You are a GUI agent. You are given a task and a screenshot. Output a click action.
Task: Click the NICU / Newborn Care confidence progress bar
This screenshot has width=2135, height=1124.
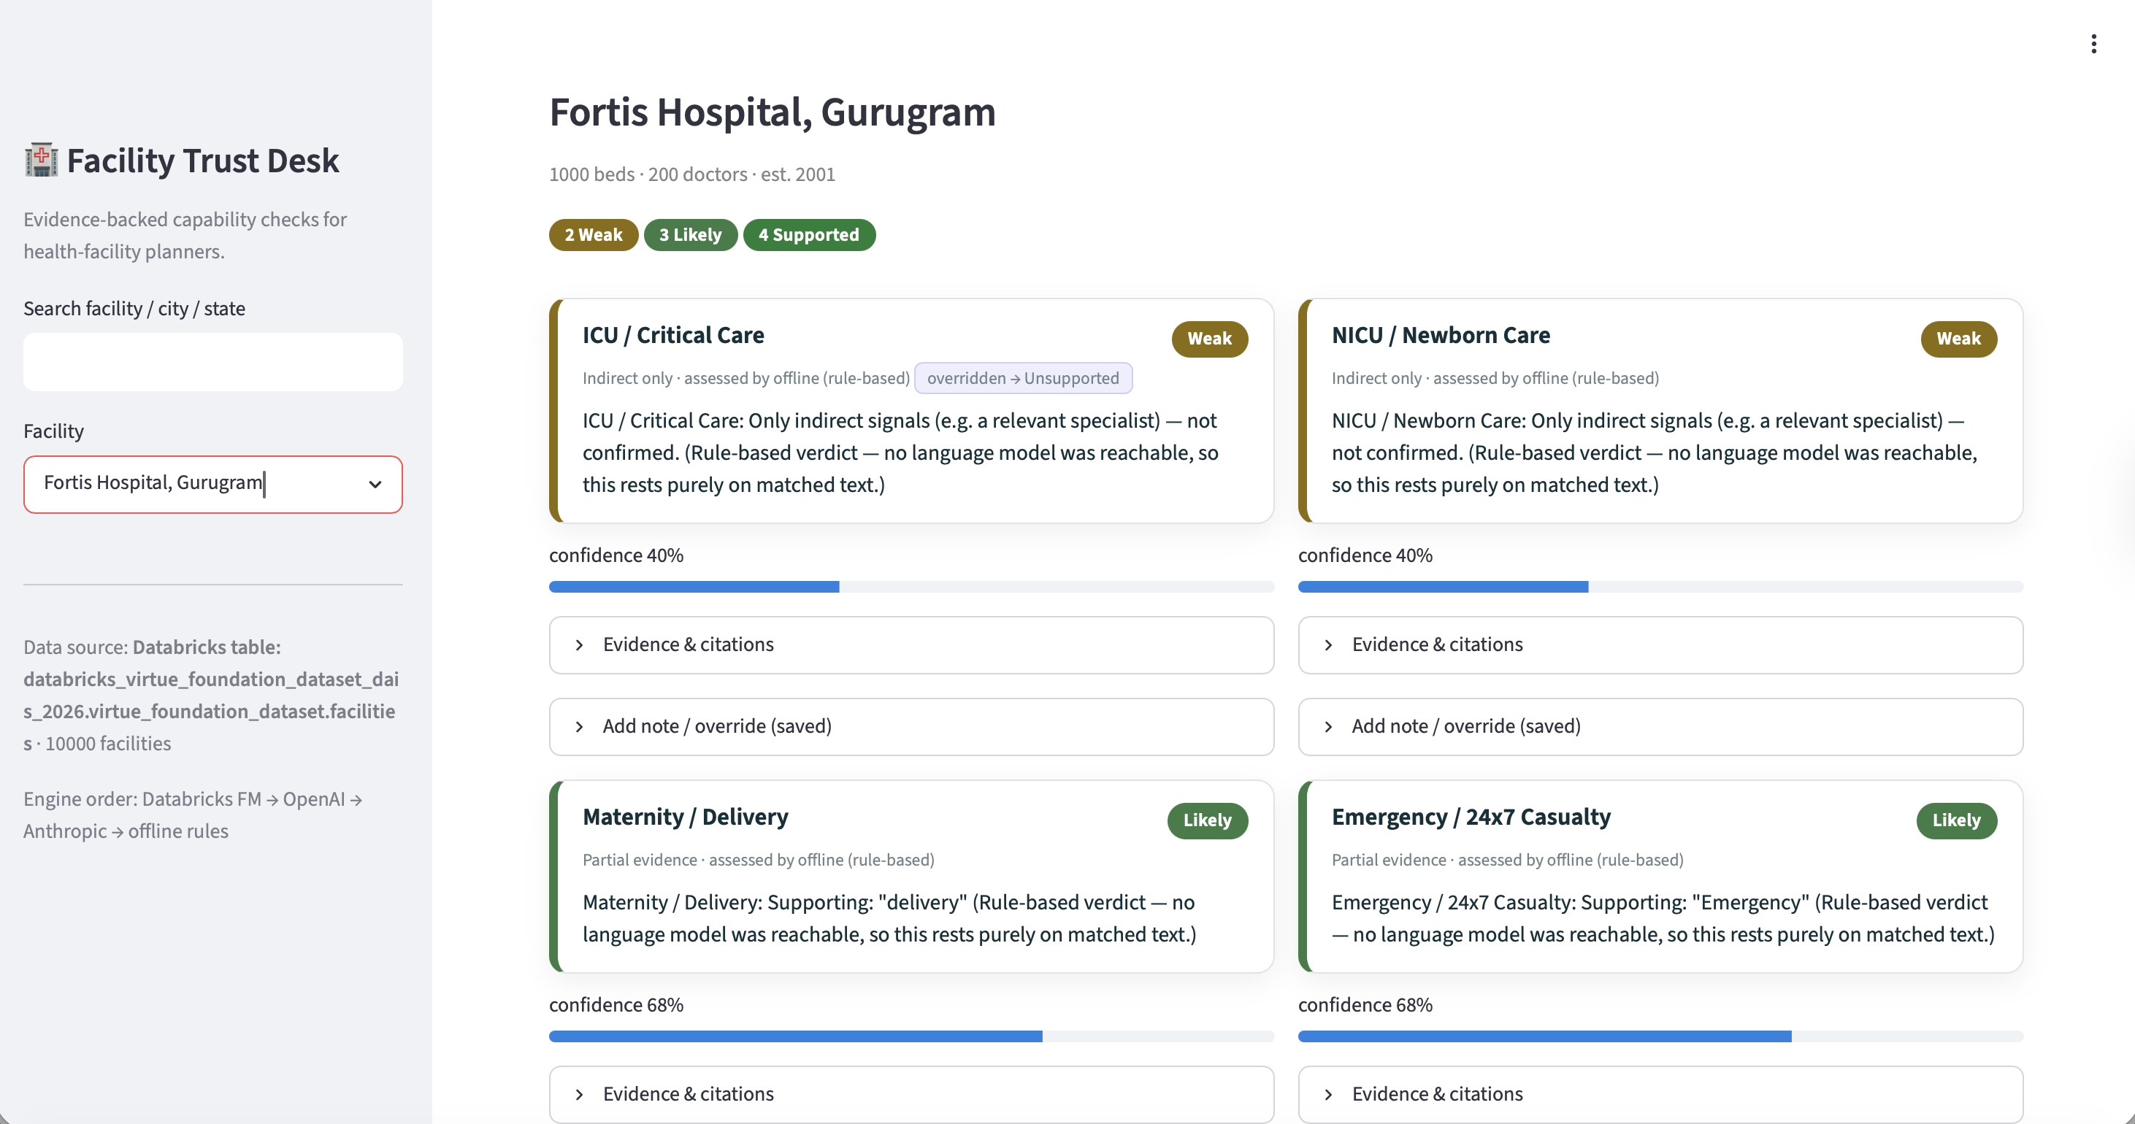coord(1660,588)
